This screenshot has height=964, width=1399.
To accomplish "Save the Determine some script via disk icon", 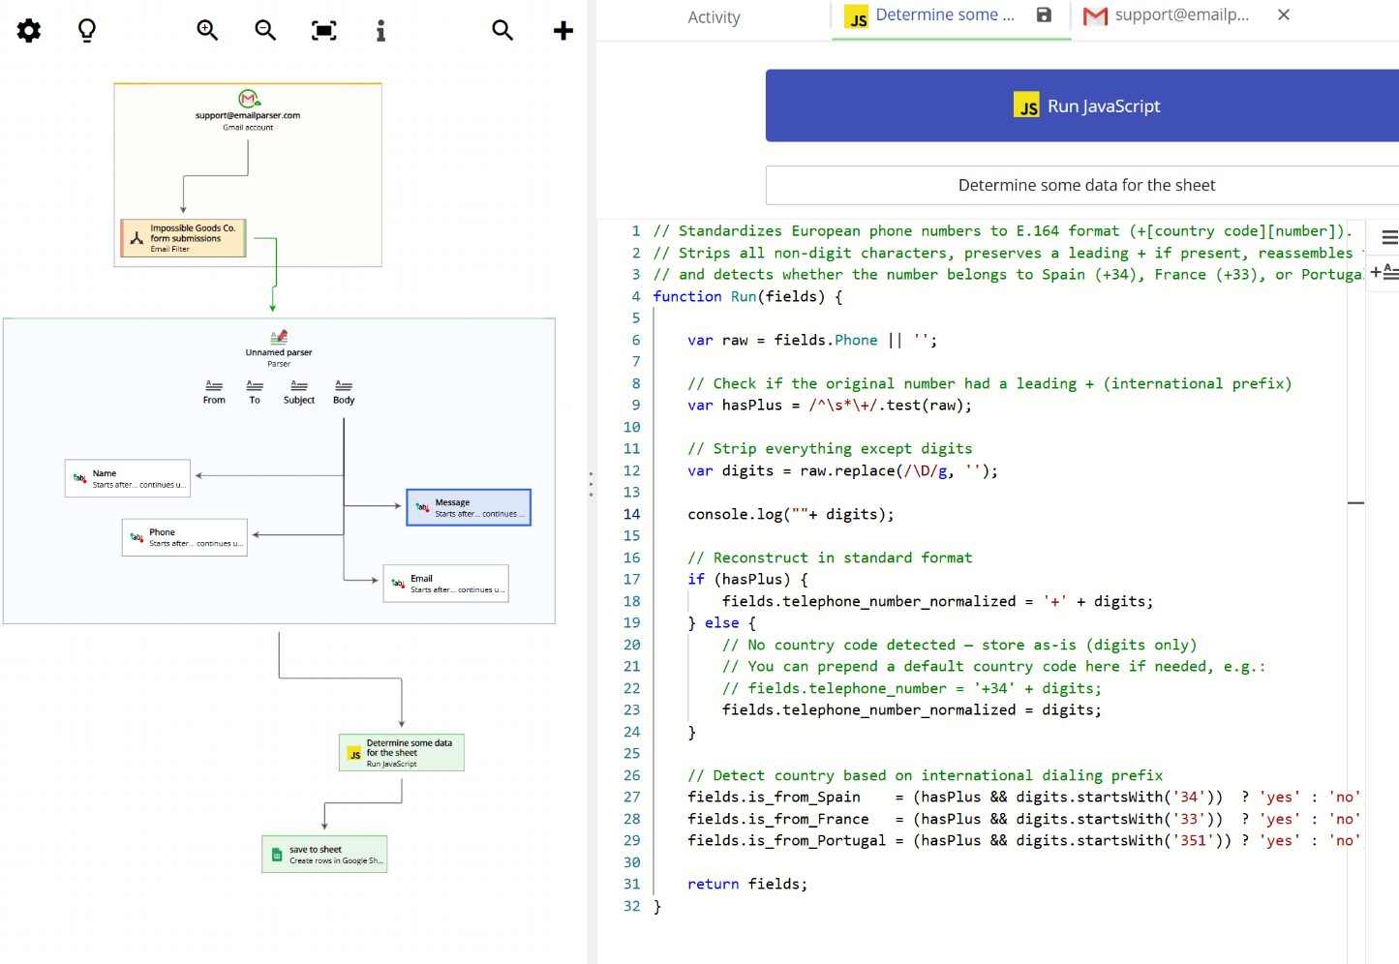I will (x=1044, y=15).
